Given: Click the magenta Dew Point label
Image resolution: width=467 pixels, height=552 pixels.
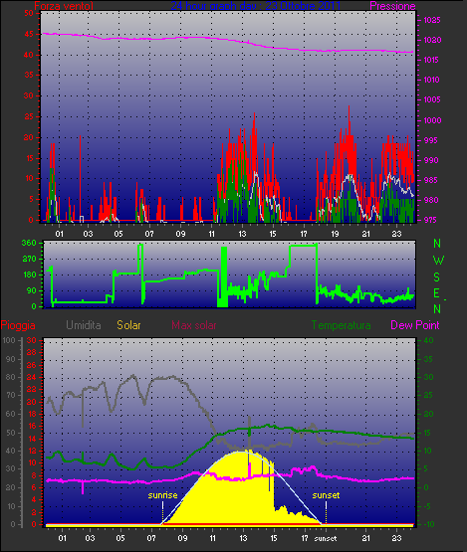Looking at the screenshot, I should tap(415, 325).
